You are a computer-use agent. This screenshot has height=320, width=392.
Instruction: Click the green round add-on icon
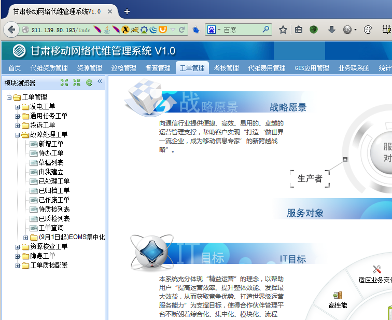tap(314, 30)
